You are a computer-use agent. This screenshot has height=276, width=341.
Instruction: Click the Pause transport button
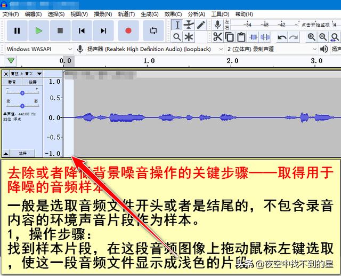click(17, 31)
